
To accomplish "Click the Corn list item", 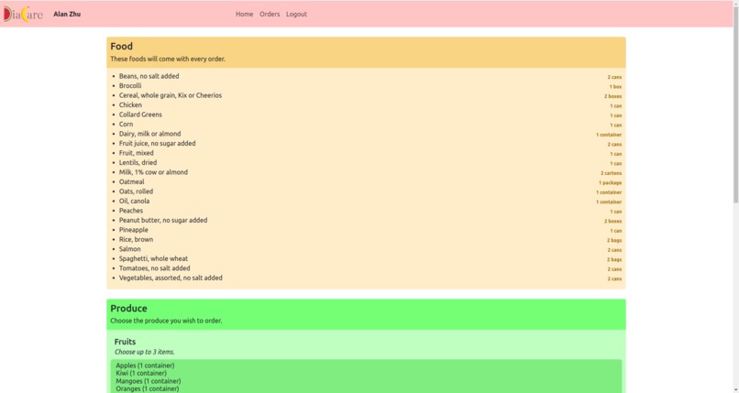I will 126,125.
